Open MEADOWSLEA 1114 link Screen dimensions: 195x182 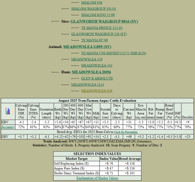pos(87,85)
